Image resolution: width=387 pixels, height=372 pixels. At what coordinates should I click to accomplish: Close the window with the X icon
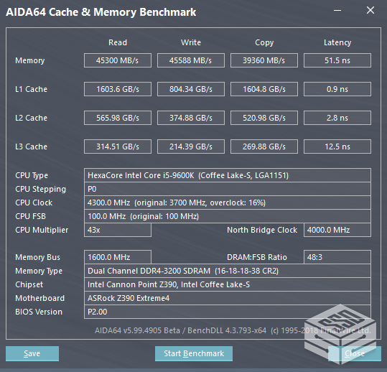tap(370, 10)
